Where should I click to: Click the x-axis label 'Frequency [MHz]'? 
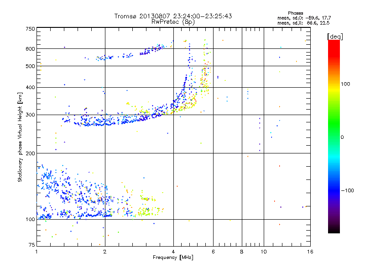pyautogui.click(x=173, y=258)
